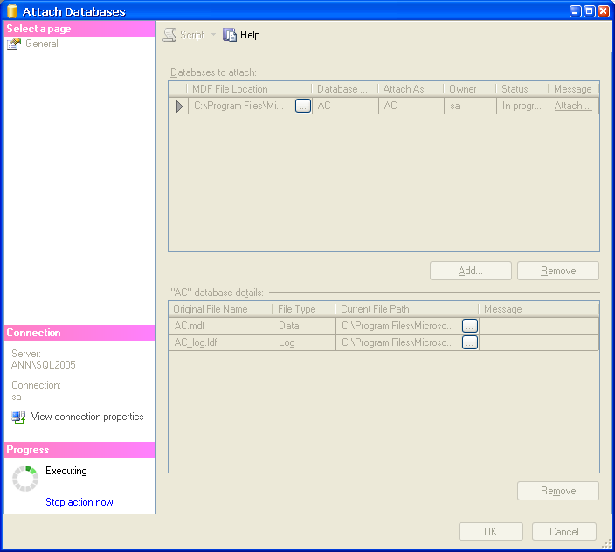This screenshot has height=552, width=615.
Task: Click the General page icon
Action: pos(14,44)
